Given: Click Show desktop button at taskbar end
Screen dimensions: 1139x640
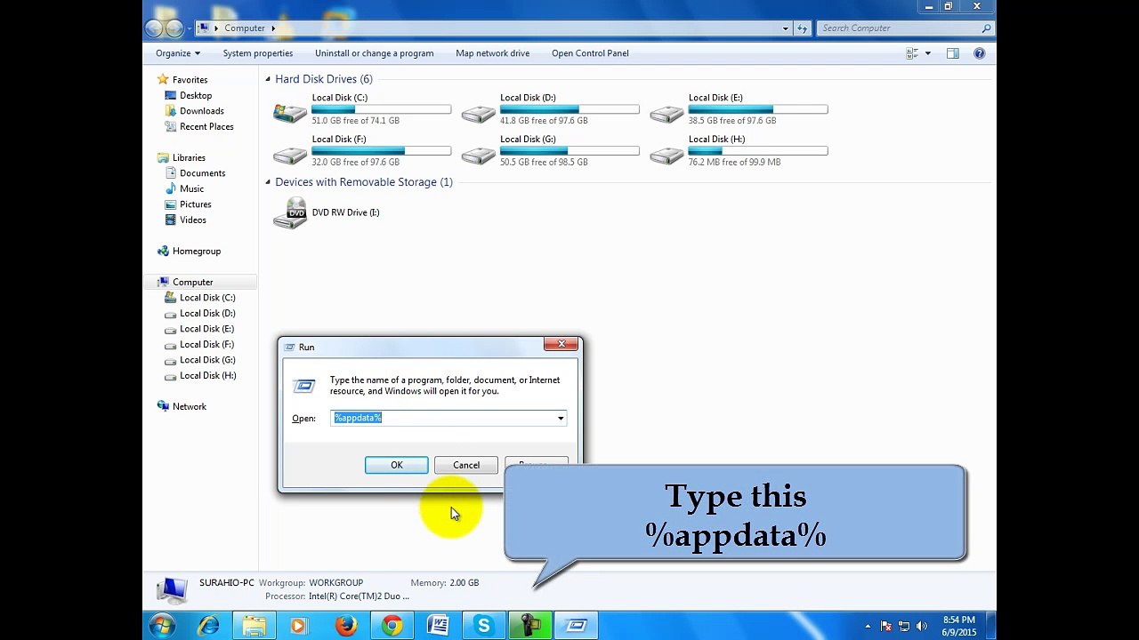Looking at the screenshot, I should pyautogui.click(x=990, y=626).
